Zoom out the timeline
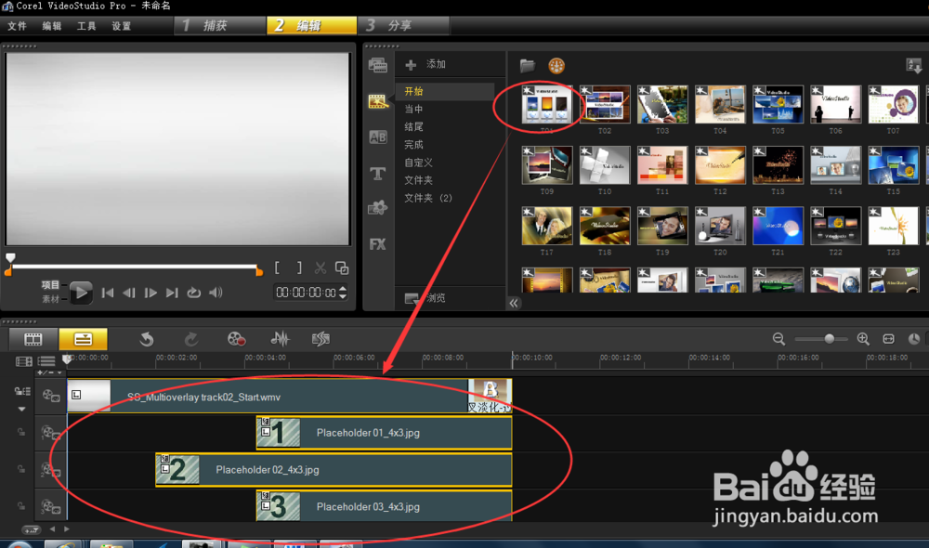 click(x=779, y=339)
